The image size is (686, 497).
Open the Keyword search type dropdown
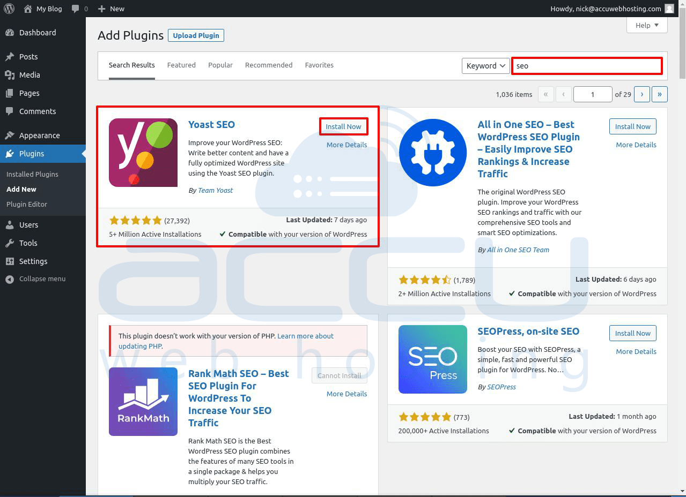coord(485,66)
